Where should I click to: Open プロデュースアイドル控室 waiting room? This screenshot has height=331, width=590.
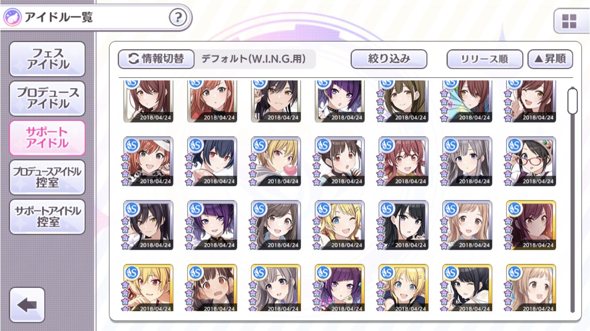point(47,177)
